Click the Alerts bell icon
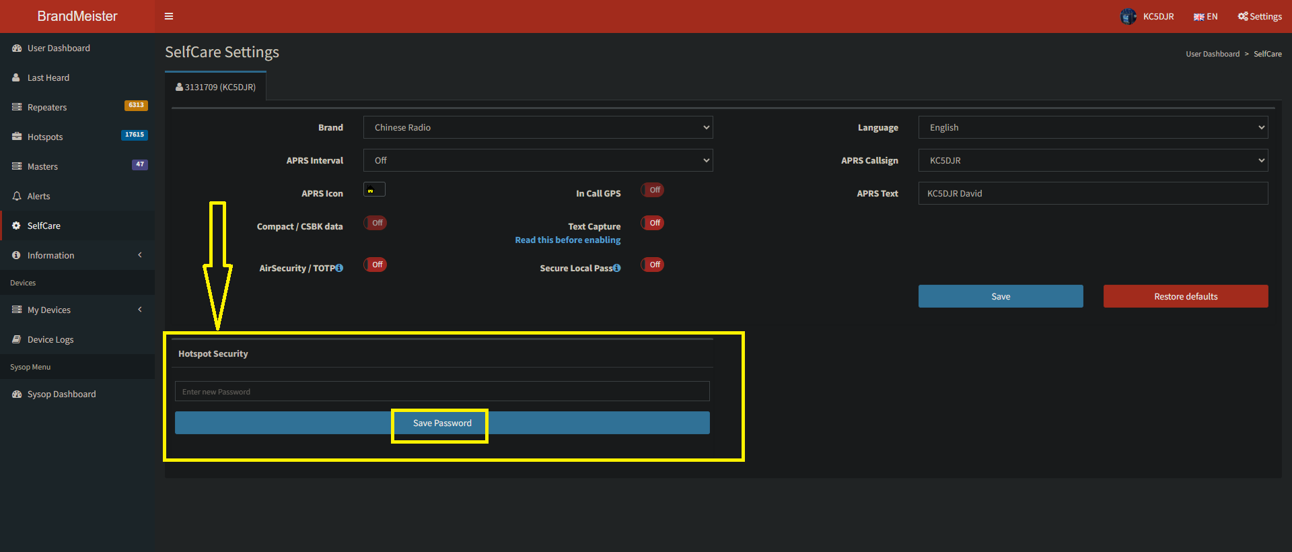 (x=17, y=196)
